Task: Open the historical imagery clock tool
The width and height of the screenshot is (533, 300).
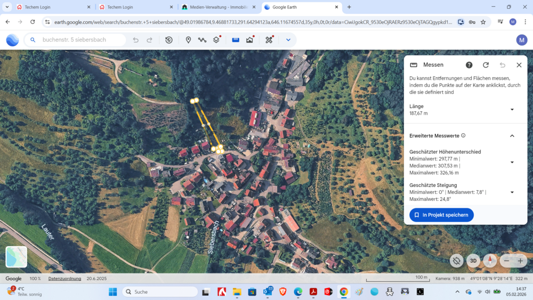Action: [169, 40]
